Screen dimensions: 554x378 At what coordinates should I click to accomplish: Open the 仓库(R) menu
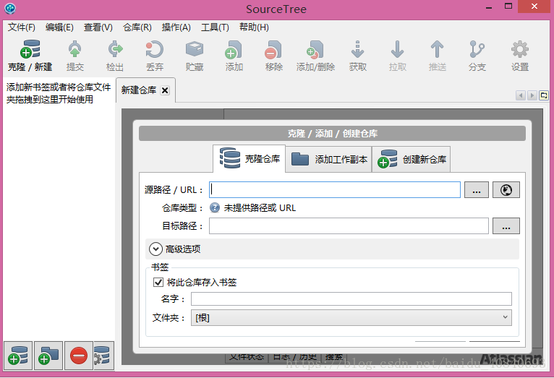(137, 27)
